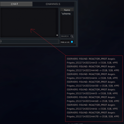Click the chat scrollbar handle square
Image resolution: width=124 pixels, height=124 pixels.
tap(57, 35)
